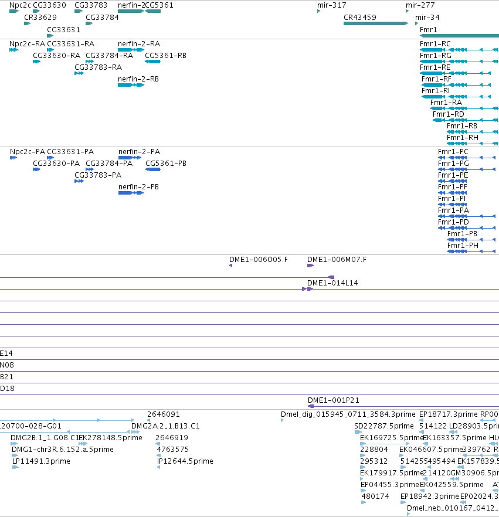Select the CG33630 gene label
Viewport: 499px width, 517px height.
click(x=49, y=5)
